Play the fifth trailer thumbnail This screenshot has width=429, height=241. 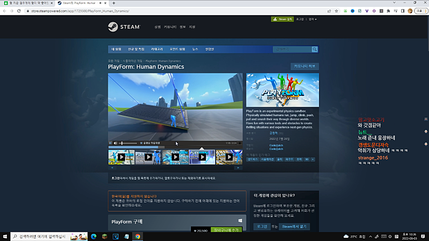[x=229, y=157]
